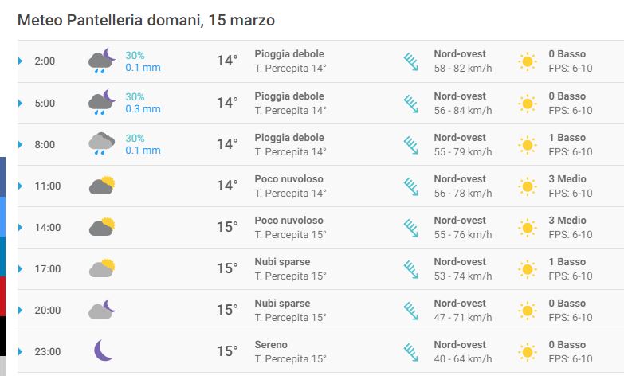
Task: Click the 58 - 82 km/h wind speed
Action: (463, 69)
